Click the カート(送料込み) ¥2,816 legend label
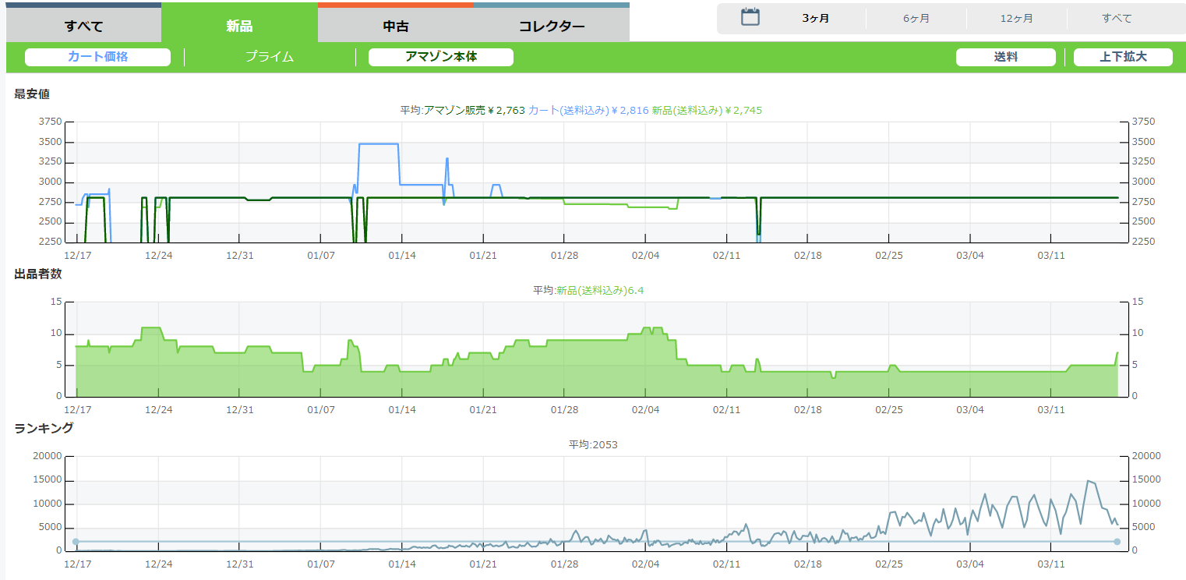The height and width of the screenshot is (580, 1186). 588,111
